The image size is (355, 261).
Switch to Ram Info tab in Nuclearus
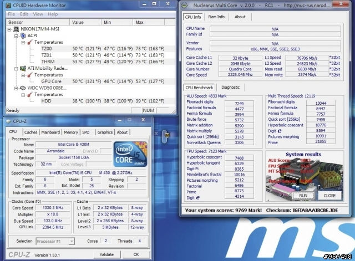(x=216, y=17)
